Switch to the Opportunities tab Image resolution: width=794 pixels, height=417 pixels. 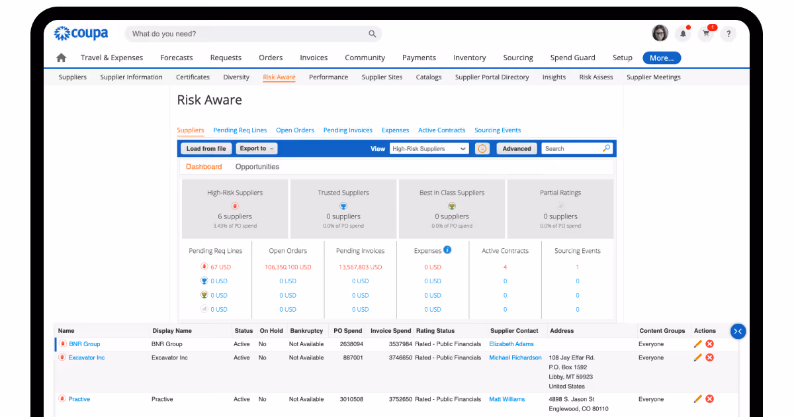point(257,167)
